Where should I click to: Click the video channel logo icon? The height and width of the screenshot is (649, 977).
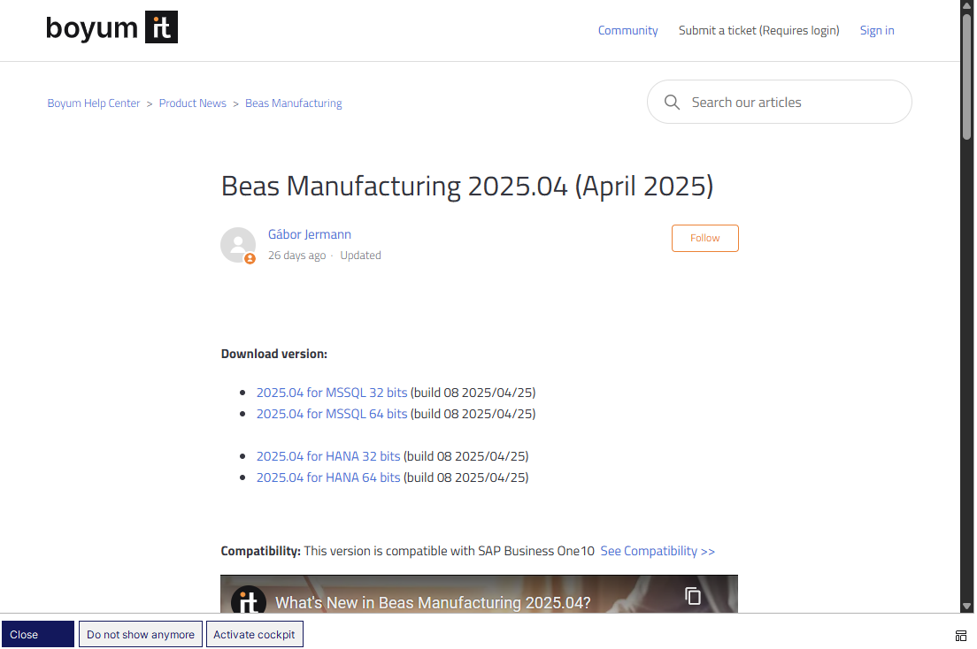coord(249,600)
